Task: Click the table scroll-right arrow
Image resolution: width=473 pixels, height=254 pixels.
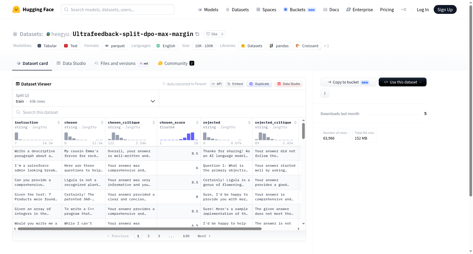Action: coord(299,229)
